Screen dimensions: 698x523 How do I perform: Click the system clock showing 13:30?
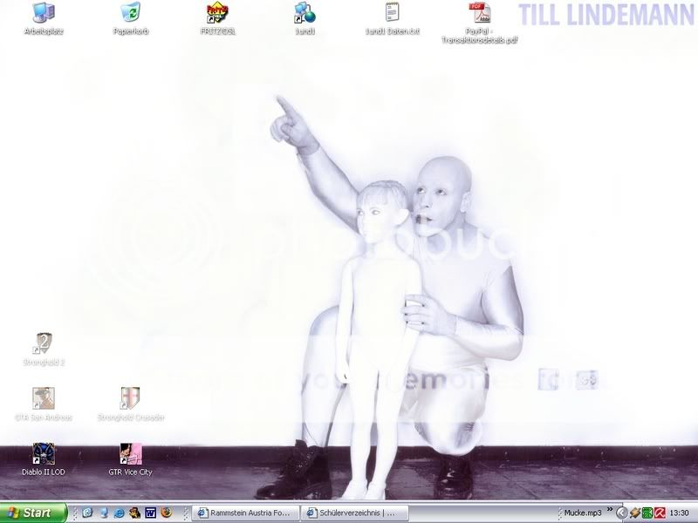click(681, 513)
